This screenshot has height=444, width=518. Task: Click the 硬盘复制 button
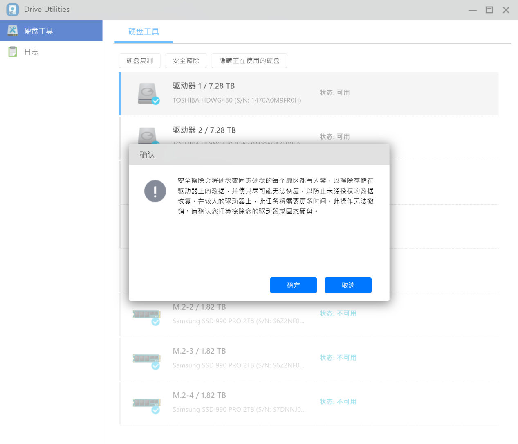point(140,61)
